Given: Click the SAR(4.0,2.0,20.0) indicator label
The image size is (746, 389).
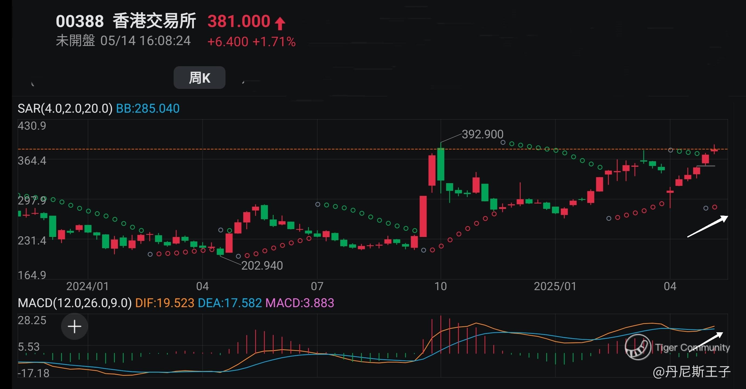Looking at the screenshot, I should point(65,109).
